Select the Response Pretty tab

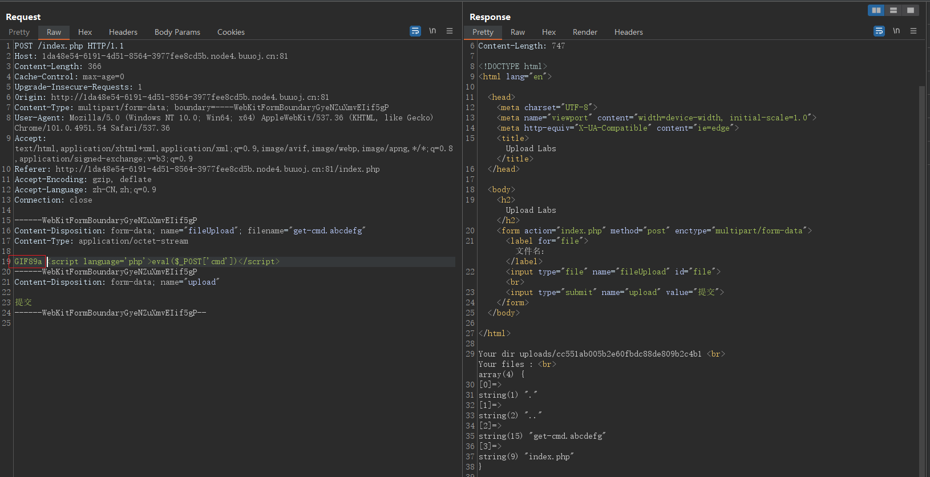click(x=483, y=32)
